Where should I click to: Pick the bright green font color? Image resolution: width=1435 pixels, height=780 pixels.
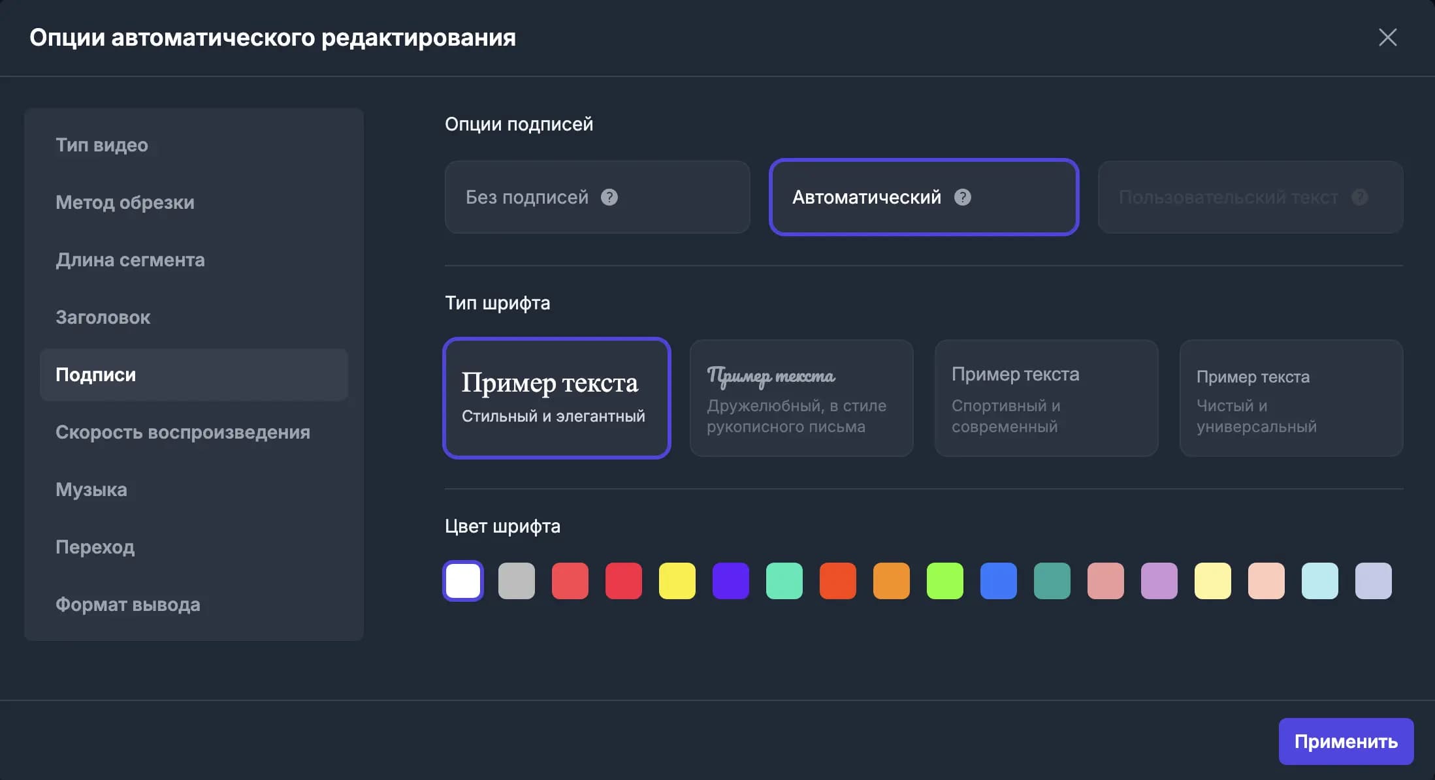tap(944, 581)
